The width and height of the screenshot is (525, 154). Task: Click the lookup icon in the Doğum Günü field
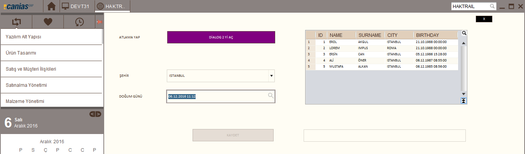tap(271, 96)
